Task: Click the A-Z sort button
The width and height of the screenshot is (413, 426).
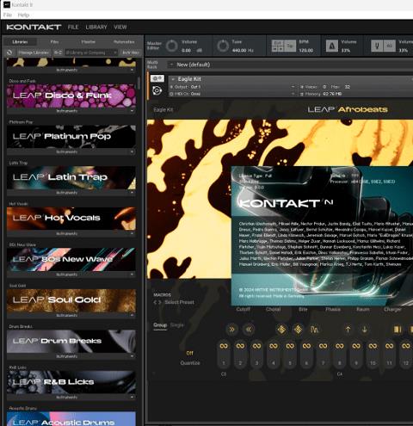Action: tap(58, 52)
